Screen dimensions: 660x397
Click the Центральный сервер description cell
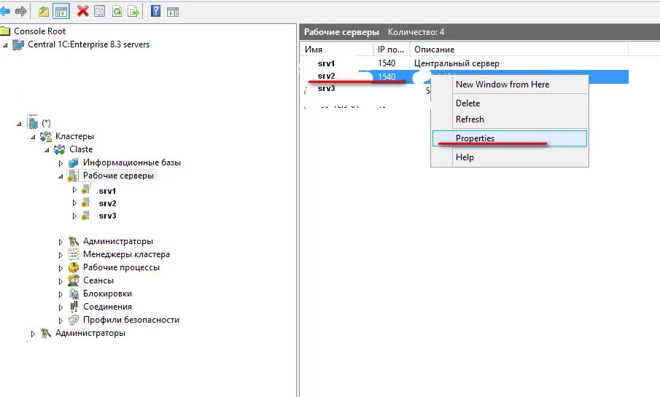click(457, 63)
